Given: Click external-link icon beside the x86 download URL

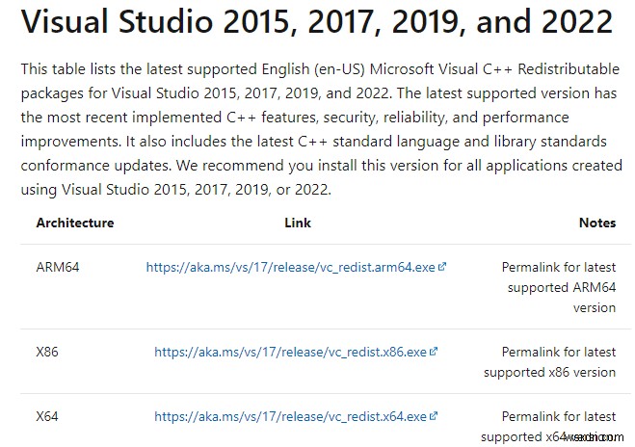Looking at the screenshot, I should coord(434,352).
